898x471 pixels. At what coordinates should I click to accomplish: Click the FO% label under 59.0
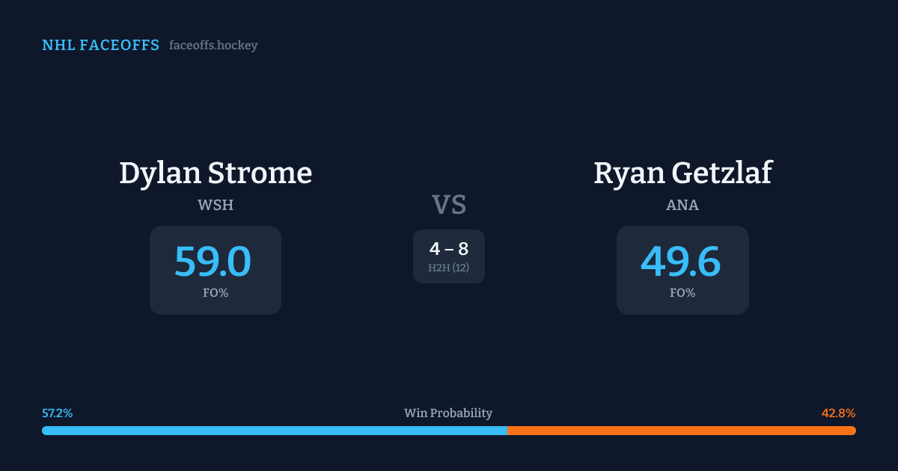pos(216,293)
